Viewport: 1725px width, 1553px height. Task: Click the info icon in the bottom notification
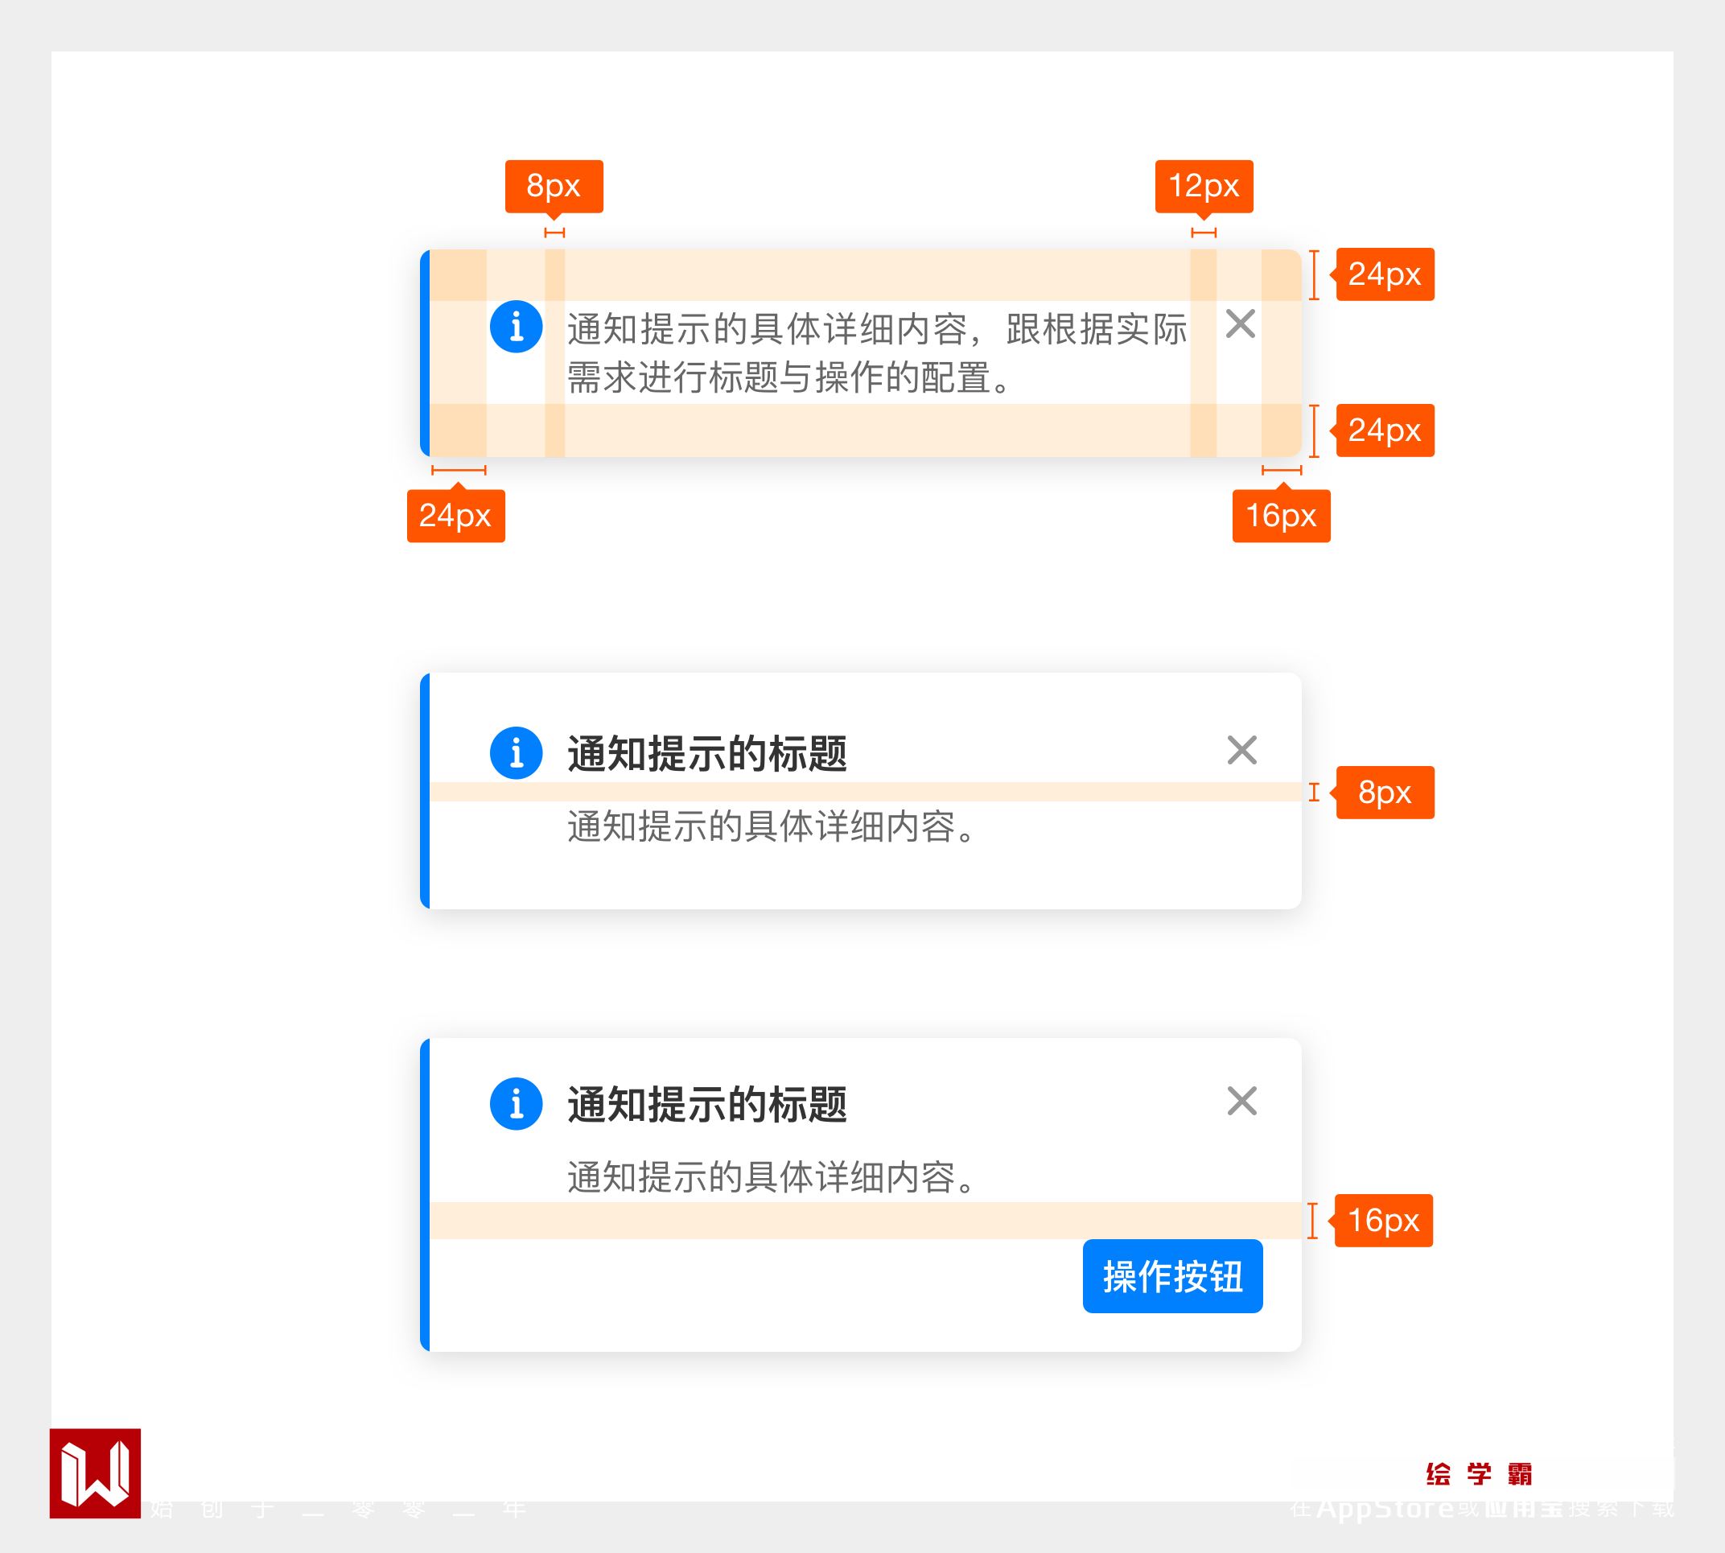tap(517, 1103)
